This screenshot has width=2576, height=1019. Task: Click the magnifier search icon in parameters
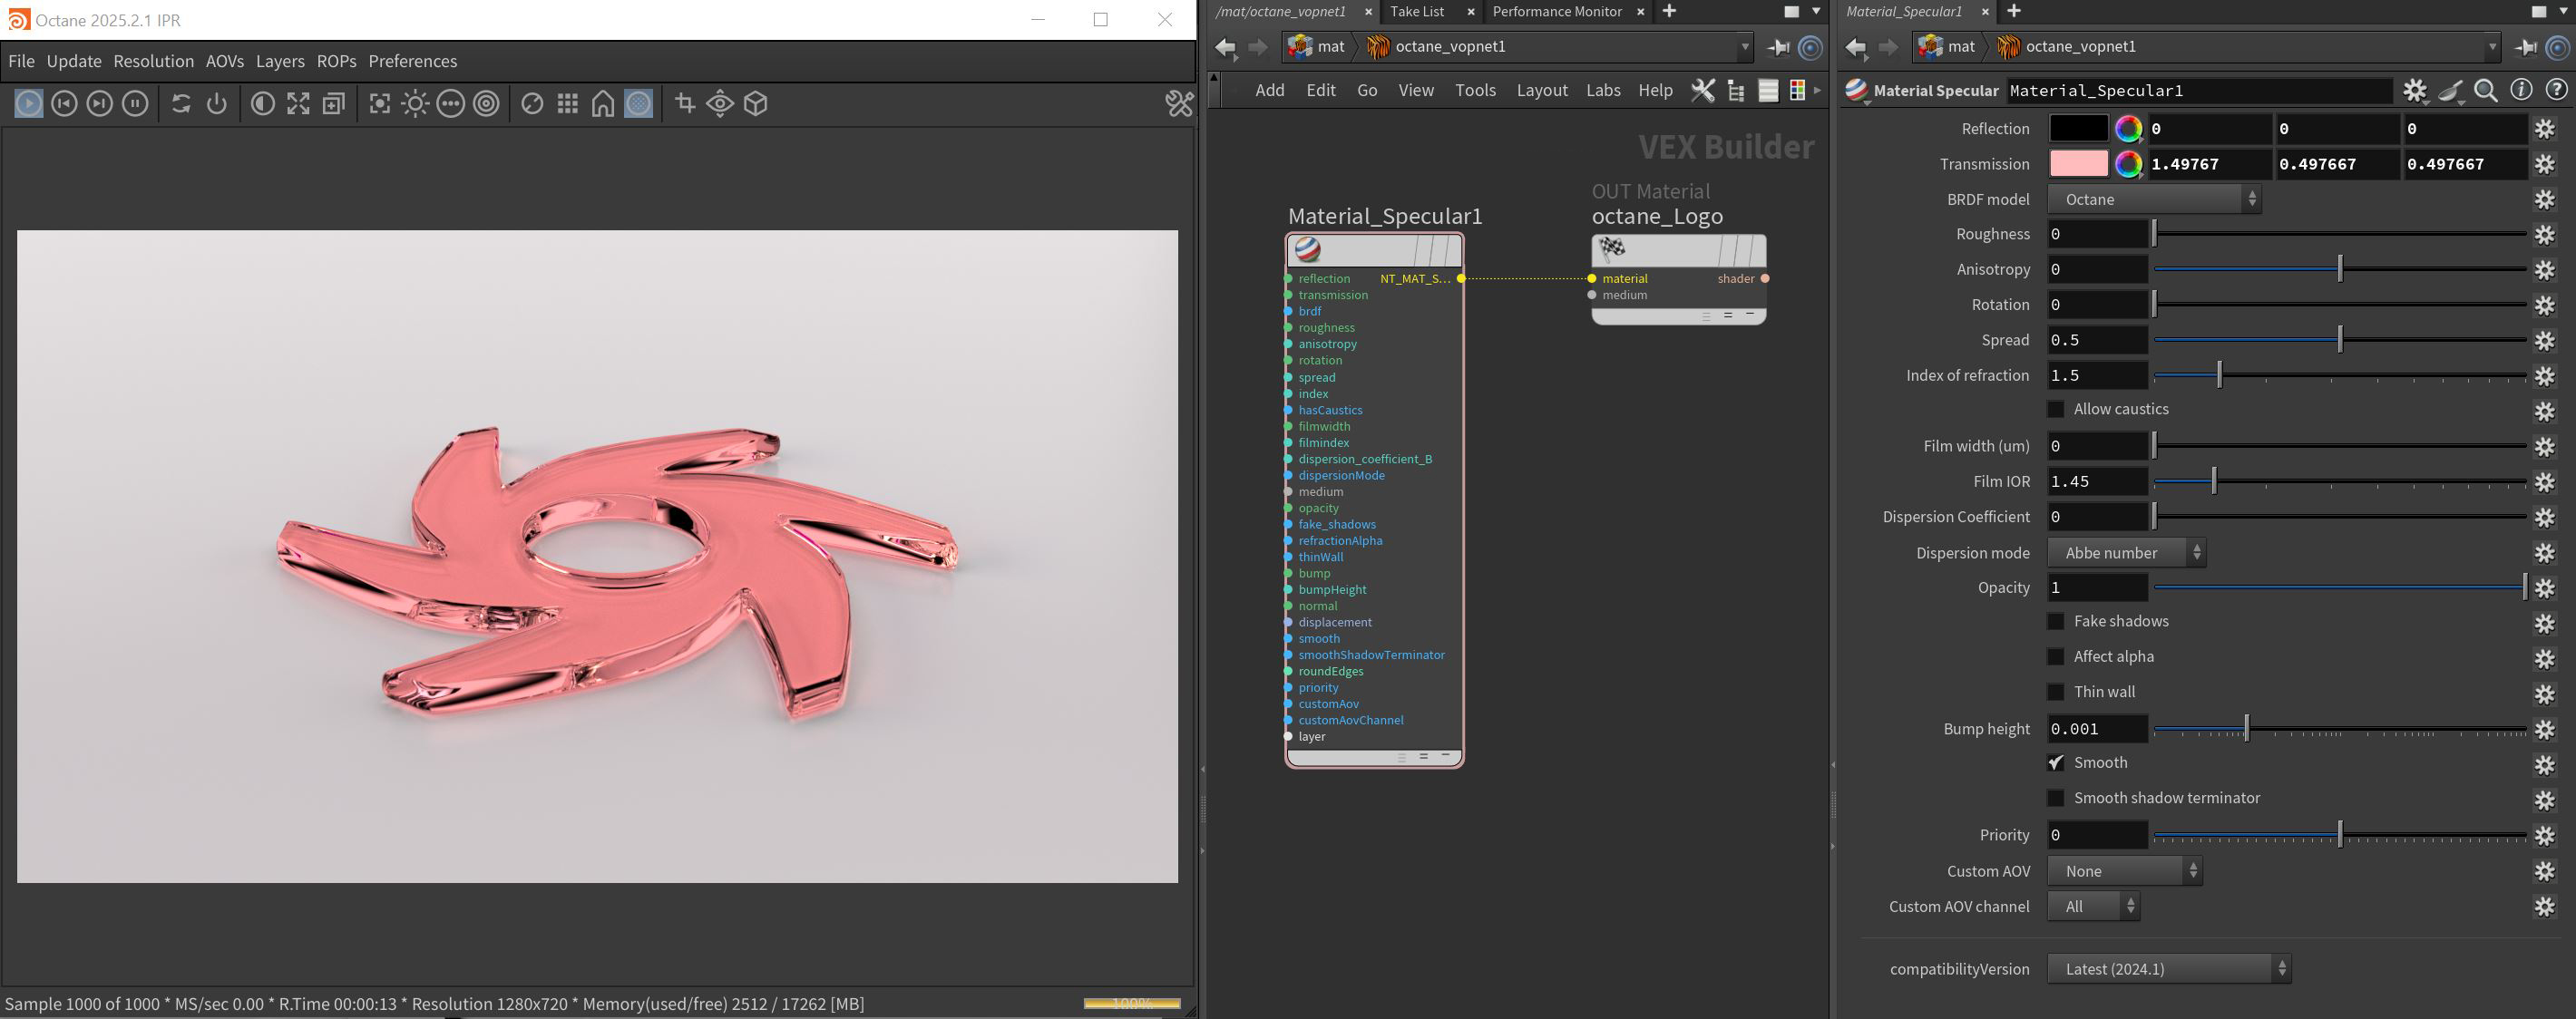click(x=2485, y=90)
